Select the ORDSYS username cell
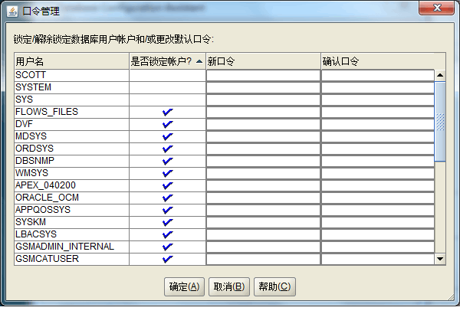The width and height of the screenshot is (460, 314). point(71,149)
